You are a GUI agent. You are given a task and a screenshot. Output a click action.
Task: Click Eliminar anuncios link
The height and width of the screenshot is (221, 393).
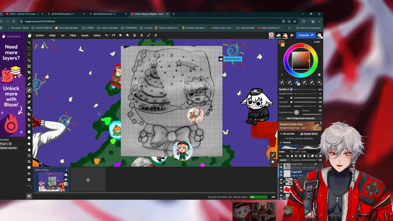click(8, 148)
